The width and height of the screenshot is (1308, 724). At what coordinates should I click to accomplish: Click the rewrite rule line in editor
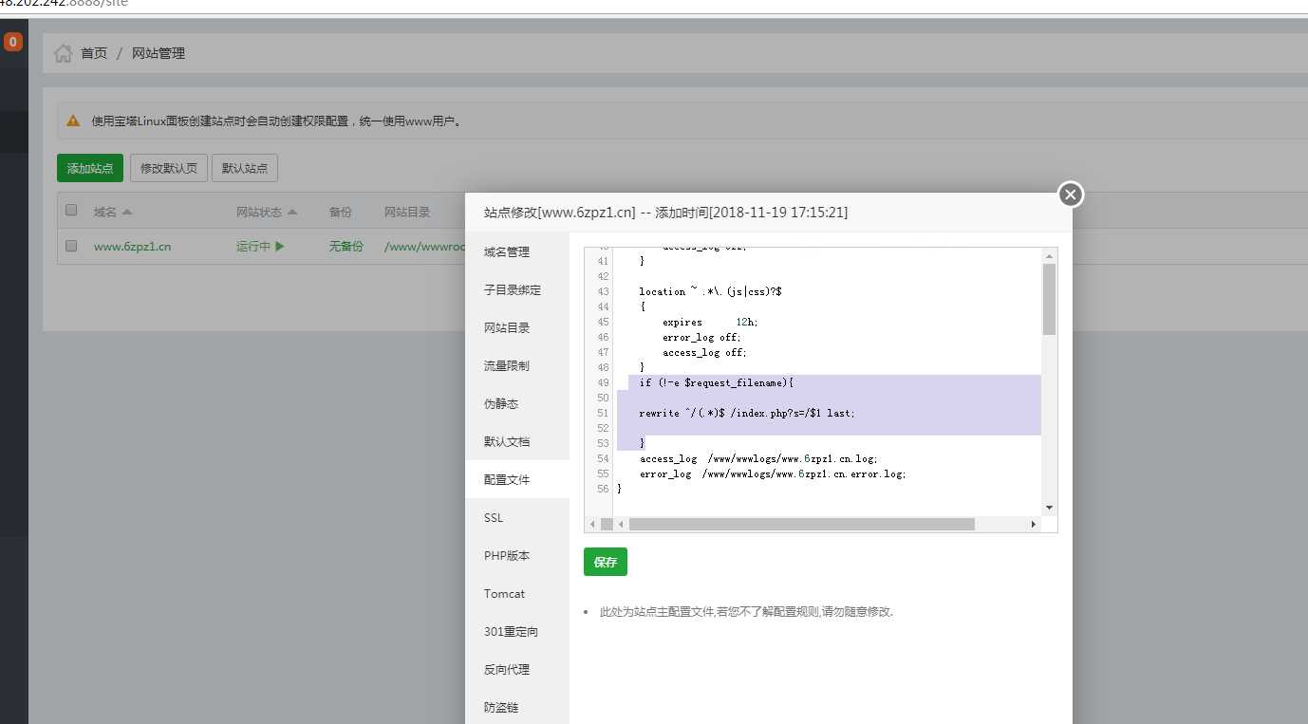[x=747, y=413]
